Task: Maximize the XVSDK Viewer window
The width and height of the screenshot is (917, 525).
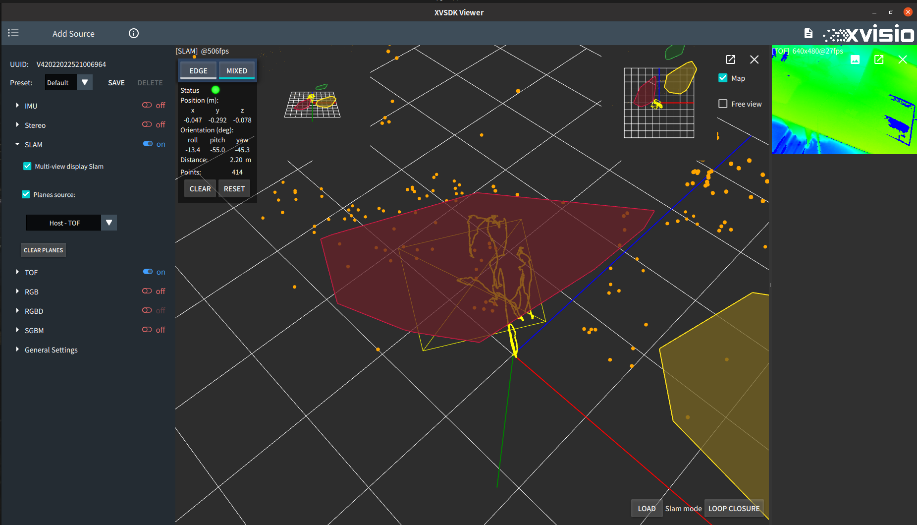Action: click(891, 12)
